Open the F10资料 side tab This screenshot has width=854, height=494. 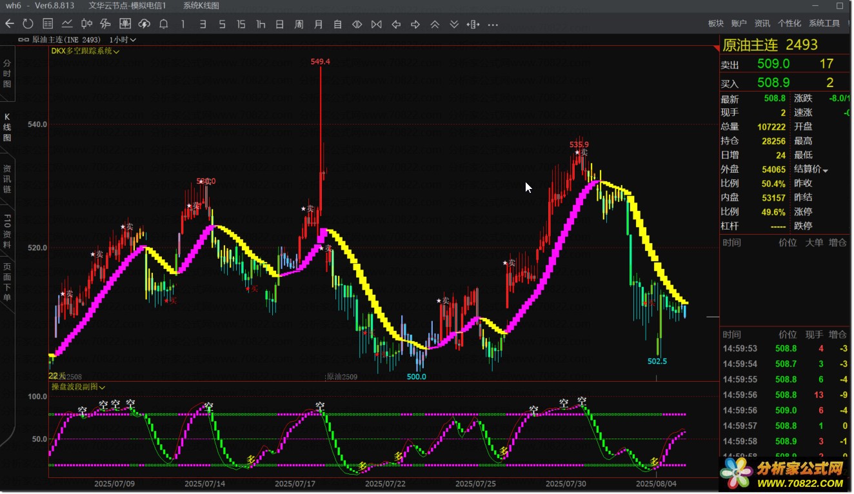(7, 231)
